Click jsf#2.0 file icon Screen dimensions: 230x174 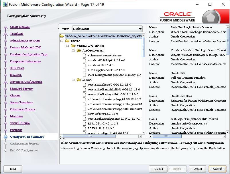click(84, 124)
